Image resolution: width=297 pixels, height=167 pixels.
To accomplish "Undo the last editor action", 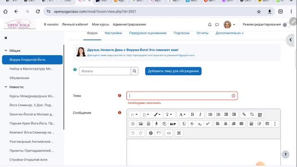I will click(x=133, y=133).
